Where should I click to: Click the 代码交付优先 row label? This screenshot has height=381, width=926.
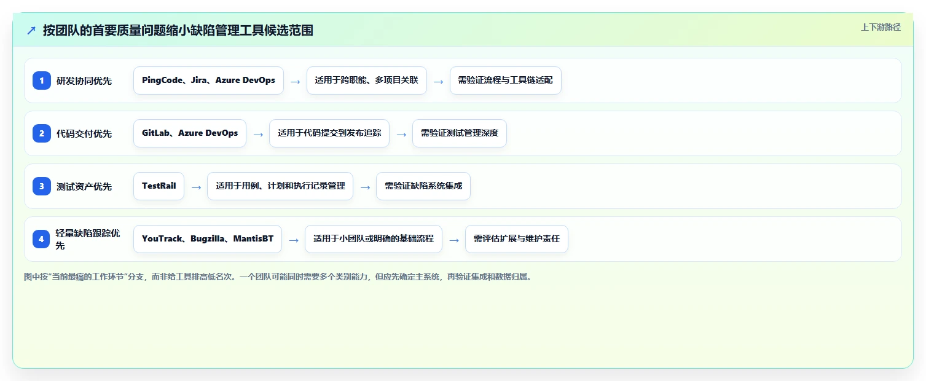point(84,133)
